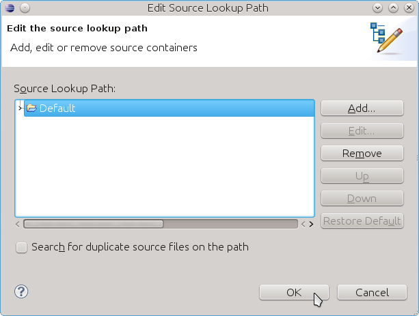Click the horizontal scrollbar left arrow
The width and height of the screenshot is (419, 316).
pos(18,223)
